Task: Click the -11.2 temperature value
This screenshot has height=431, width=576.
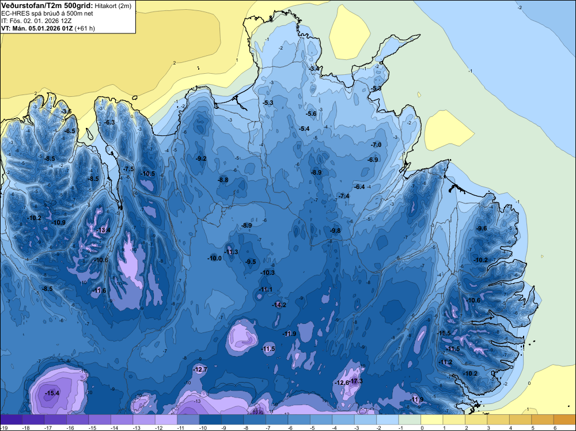Action: click(x=446, y=362)
